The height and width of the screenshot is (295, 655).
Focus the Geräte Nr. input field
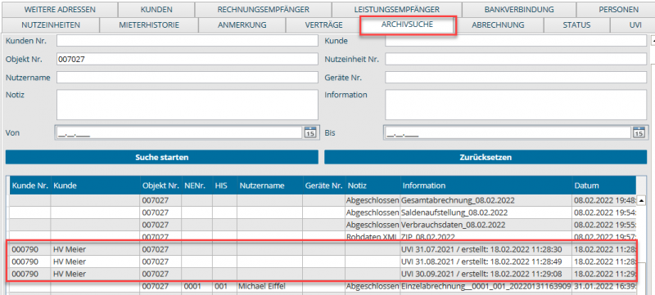(x=516, y=78)
